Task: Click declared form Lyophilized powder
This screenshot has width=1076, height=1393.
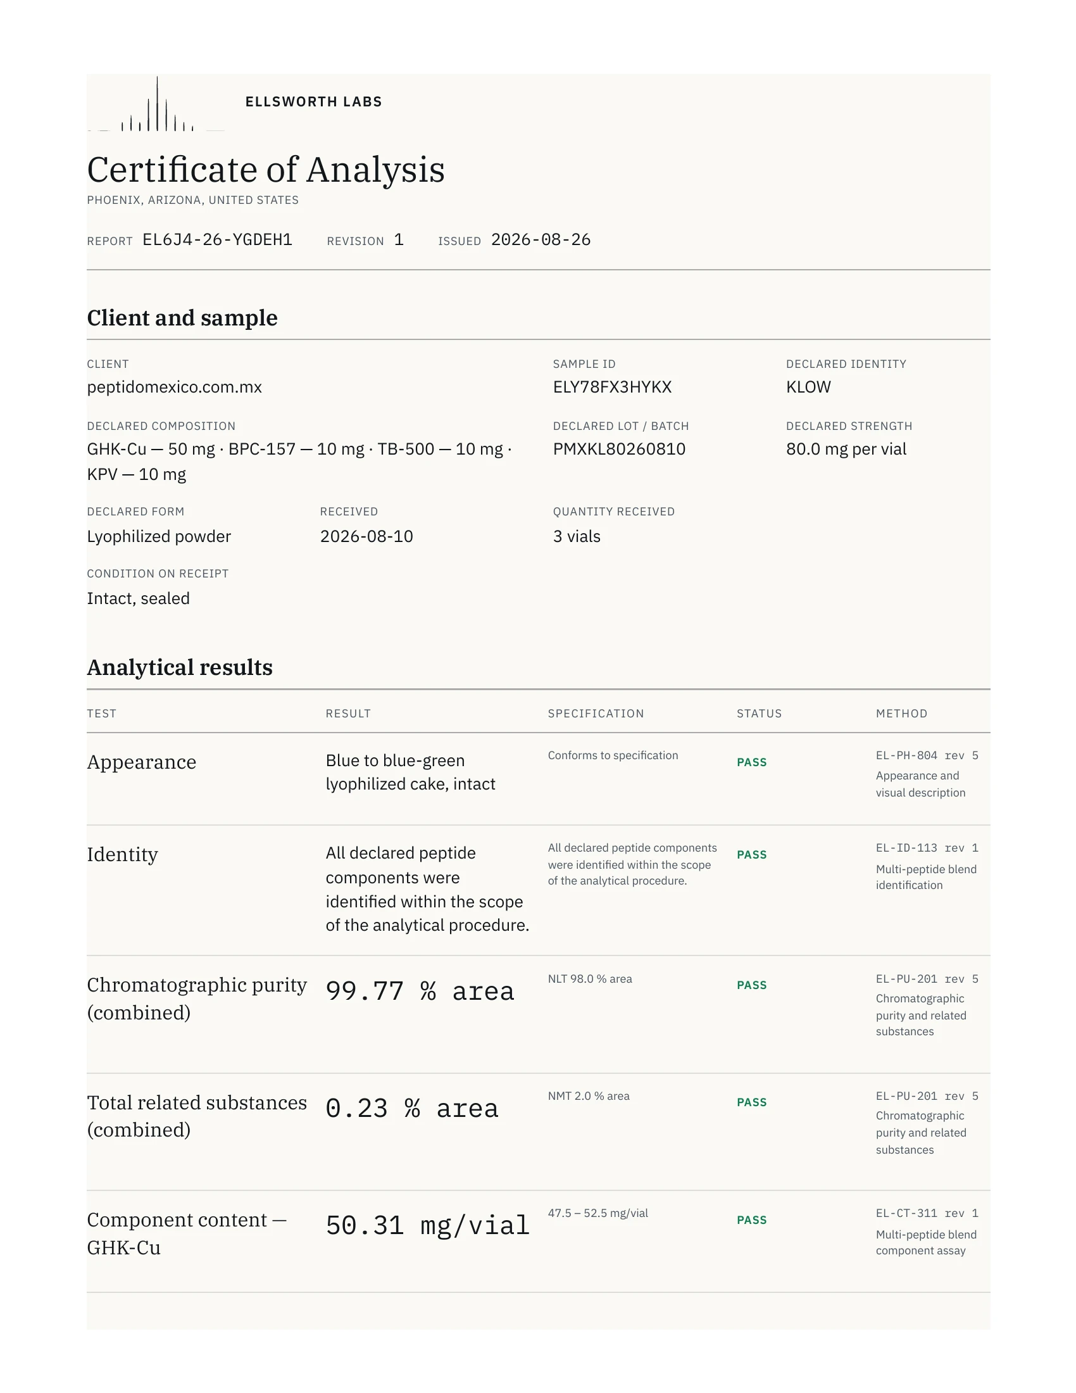Action: pyautogui.click(x=159, y=536)
